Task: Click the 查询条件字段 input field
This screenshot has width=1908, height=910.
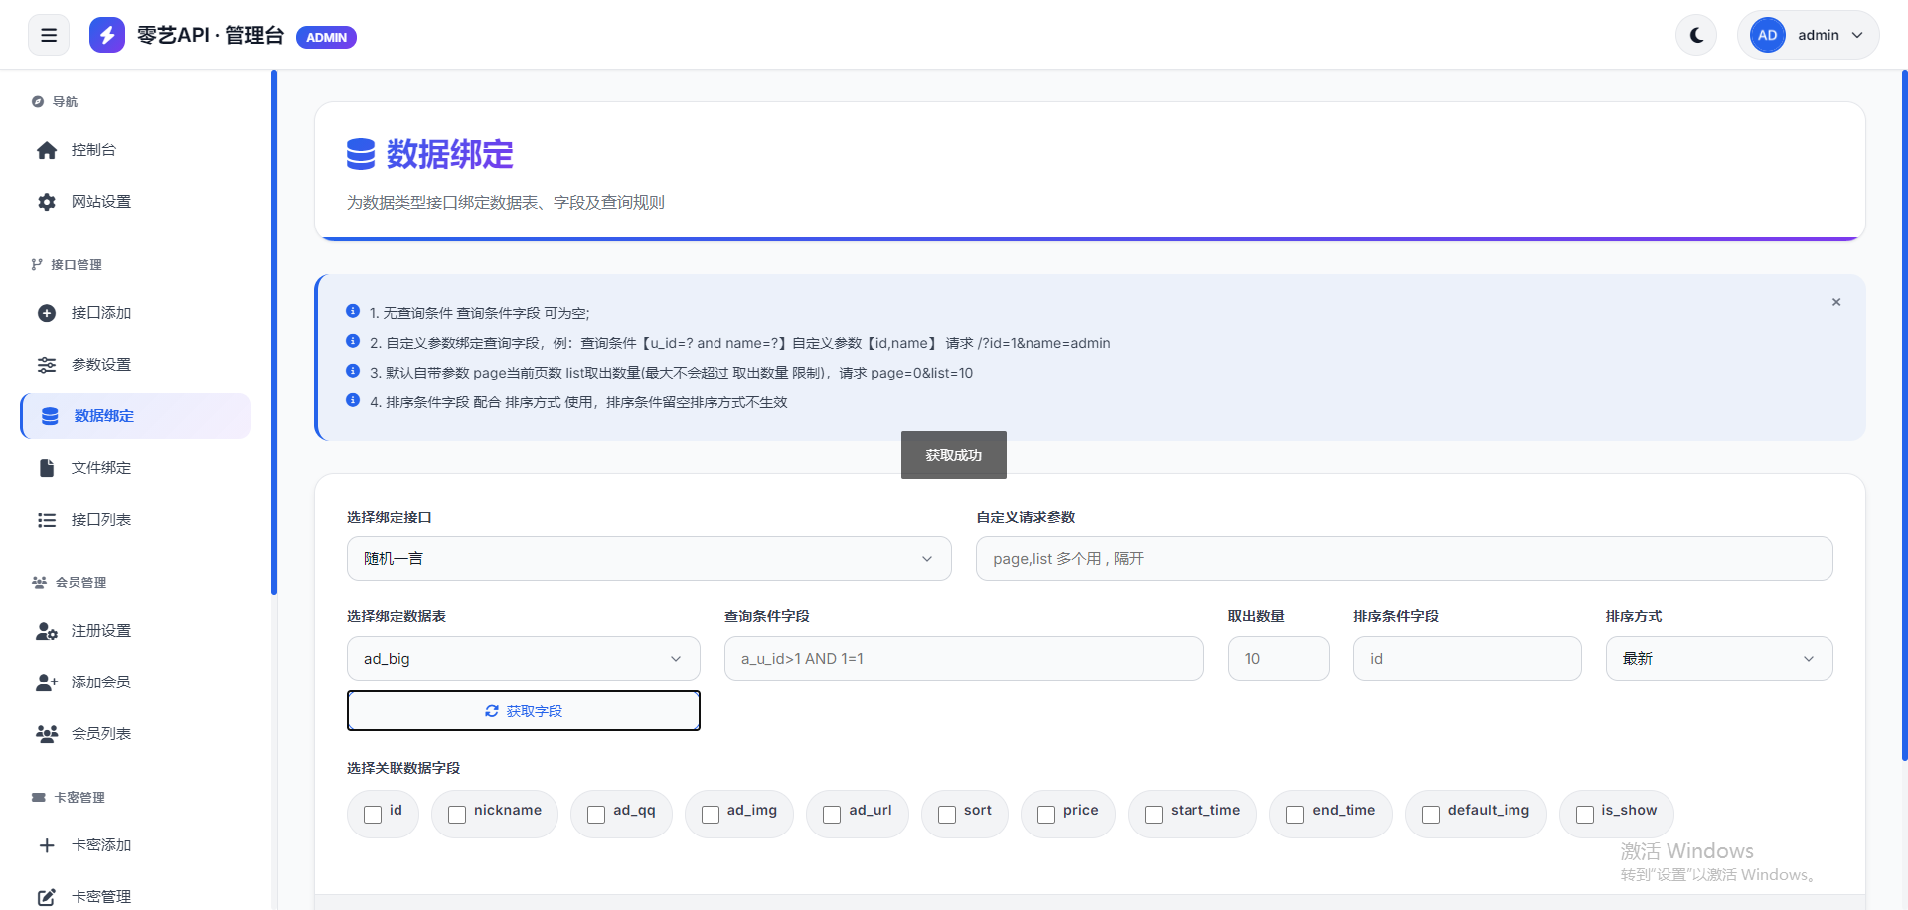Action: 963,659
